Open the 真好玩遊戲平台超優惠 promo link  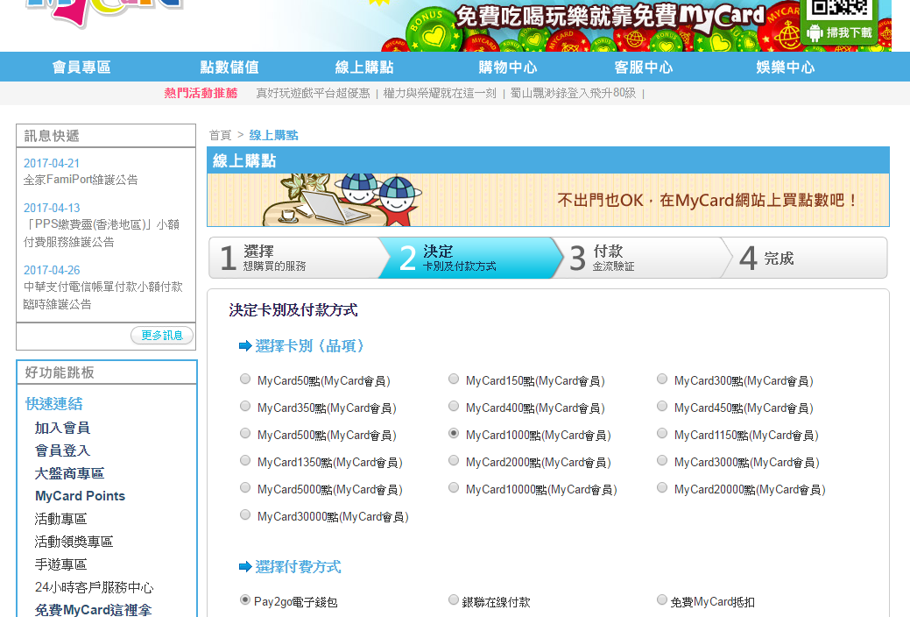click(x=313, y=93)
